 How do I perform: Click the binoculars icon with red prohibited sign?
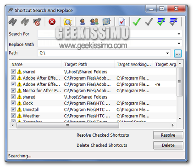37,22
